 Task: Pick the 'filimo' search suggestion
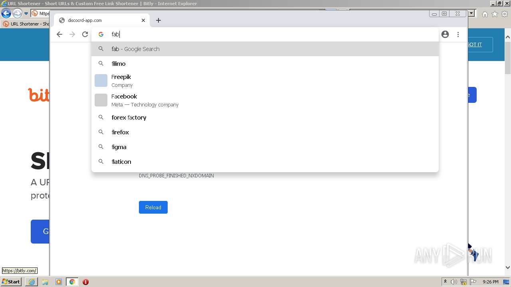[265, 64]
